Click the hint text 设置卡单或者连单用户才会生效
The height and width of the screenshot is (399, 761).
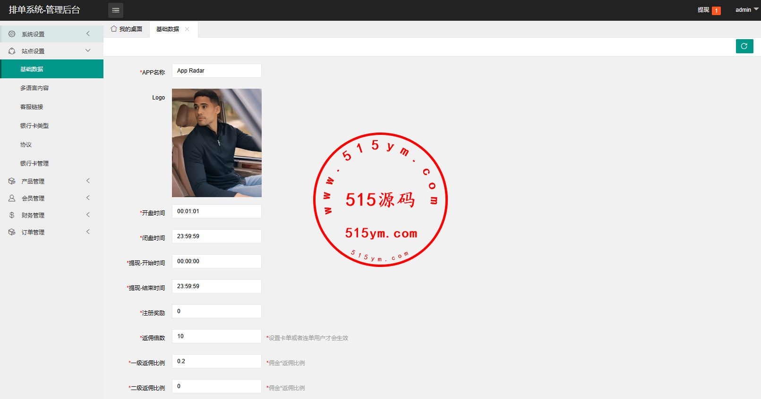[x=308, y=338]
